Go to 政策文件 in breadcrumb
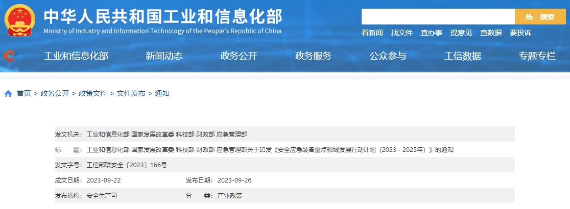The height and width of the screenshot is (209, 570). (93, 94)
